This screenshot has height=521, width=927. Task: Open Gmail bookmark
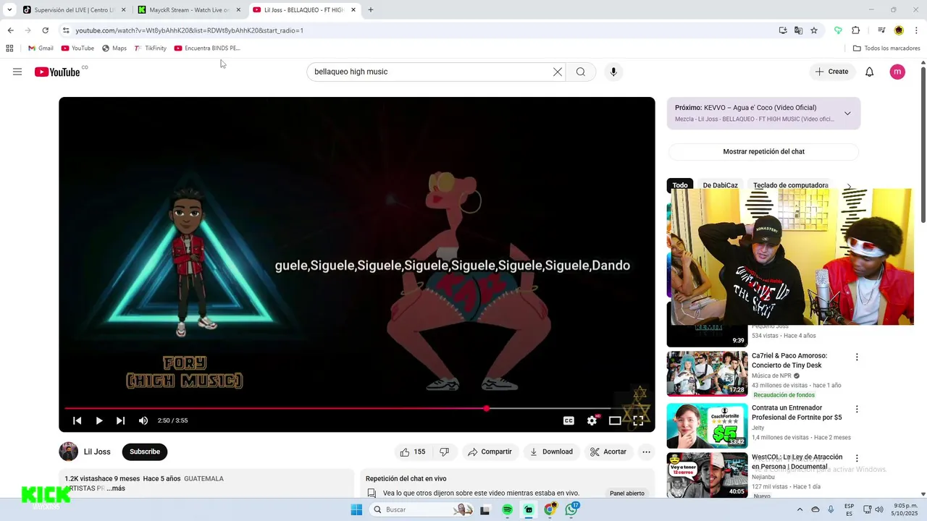point(41,48)
